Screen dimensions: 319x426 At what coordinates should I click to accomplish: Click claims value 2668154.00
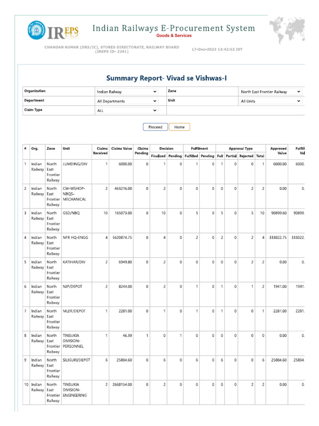point(123,385)
